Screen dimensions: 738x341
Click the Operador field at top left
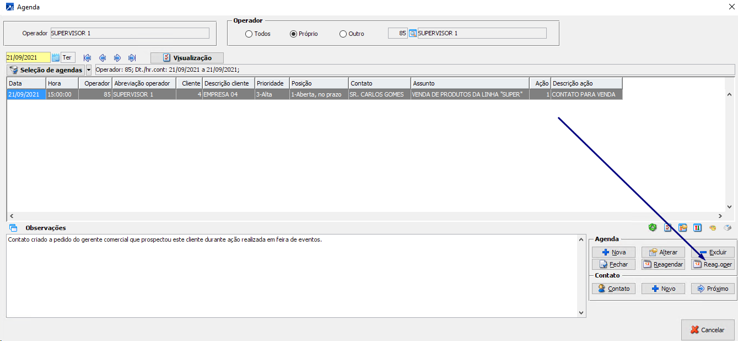pyautogui.click(x=130, y=33)
